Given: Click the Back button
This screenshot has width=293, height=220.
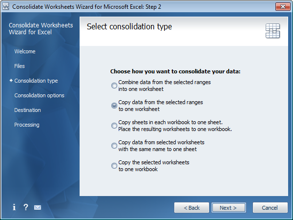Looking at the screenshot, I should pyautogui.click(x=191, y=208).
